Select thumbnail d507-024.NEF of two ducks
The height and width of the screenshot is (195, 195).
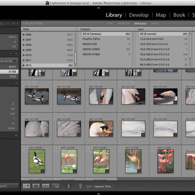37,96
